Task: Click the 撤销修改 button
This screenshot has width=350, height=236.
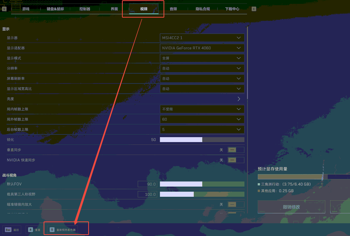Action: [291, 207]
